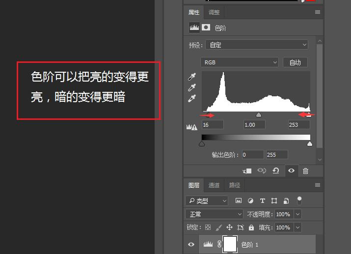Click Properties panel scroll up arrow

320,41
